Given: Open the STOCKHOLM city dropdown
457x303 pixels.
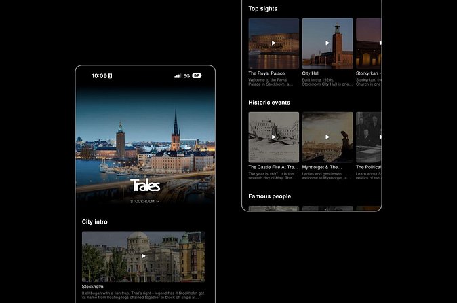Looking at the screenshot, I should click(144, 201).
